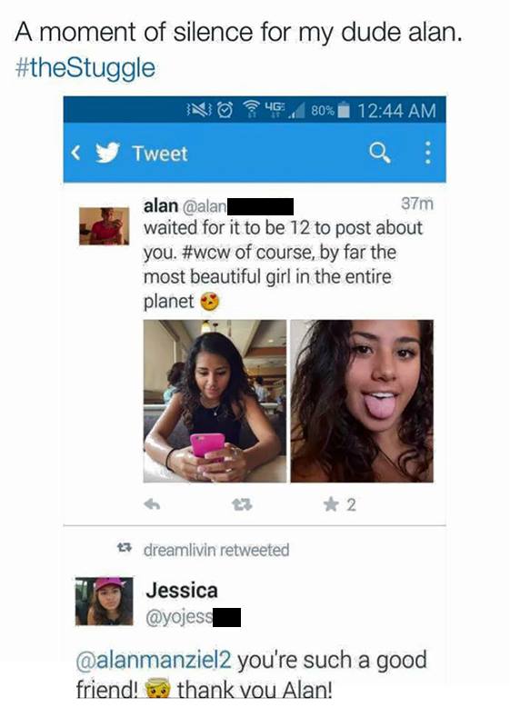Click Jessica's display name
The width and height of the screenshot is (510, 727).
[182, 591]
